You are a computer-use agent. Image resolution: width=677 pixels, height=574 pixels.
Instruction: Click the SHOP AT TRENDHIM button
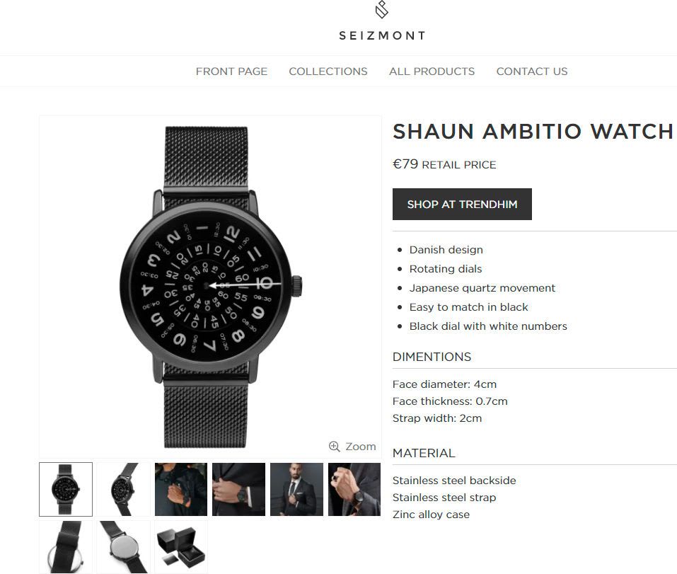[462, 205]
